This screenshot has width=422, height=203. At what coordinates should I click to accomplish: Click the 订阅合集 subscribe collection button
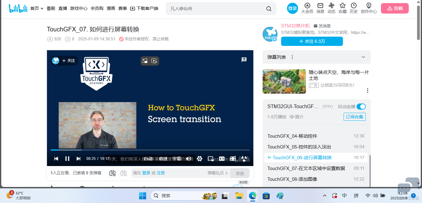[354, 117]
